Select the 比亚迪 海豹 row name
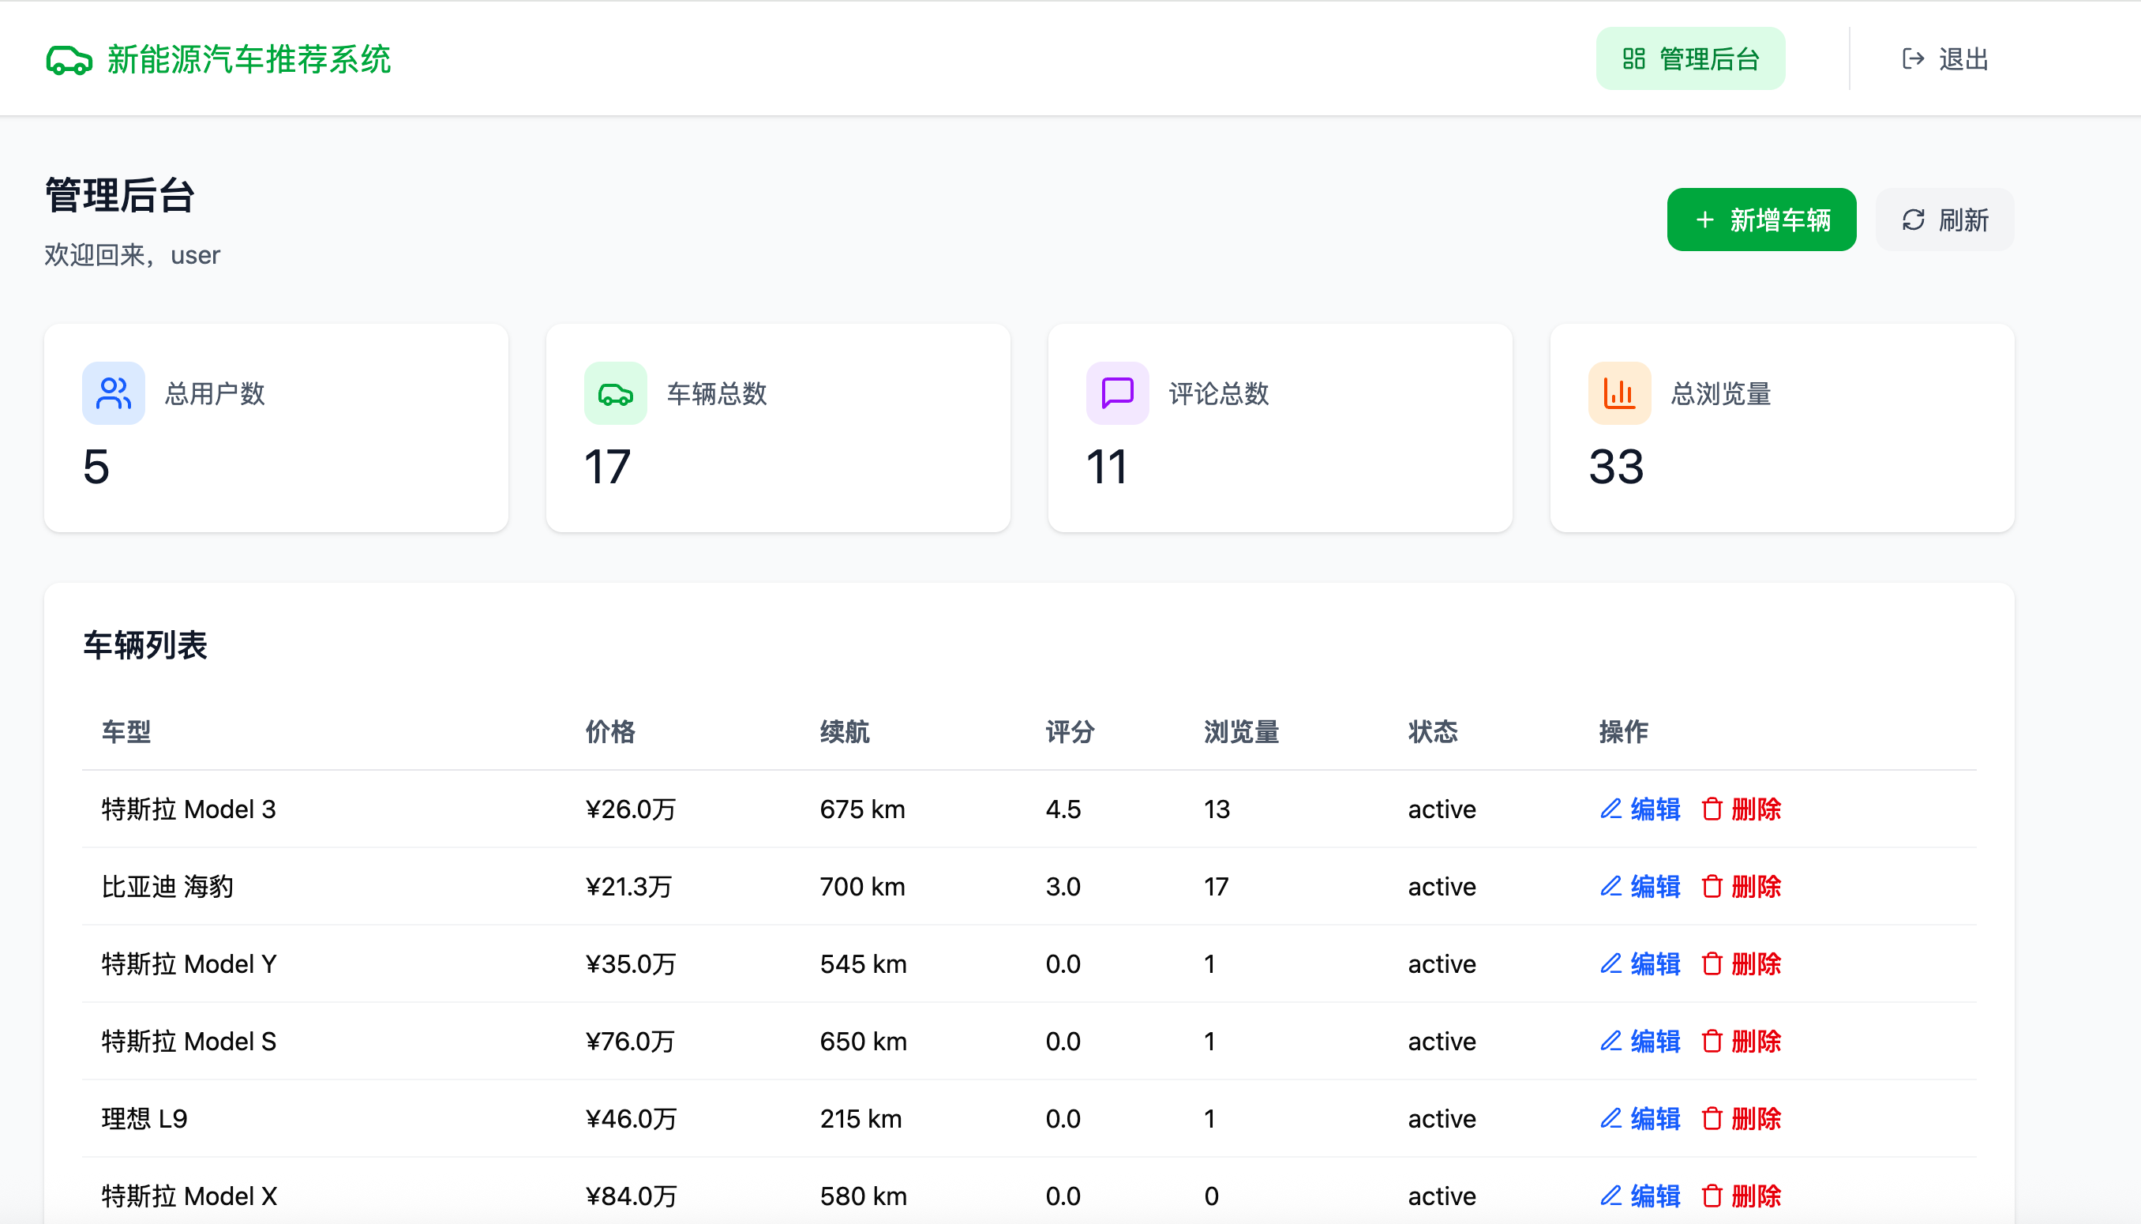The width and height of the screenshot is (2141, 1224). point(167,886)
